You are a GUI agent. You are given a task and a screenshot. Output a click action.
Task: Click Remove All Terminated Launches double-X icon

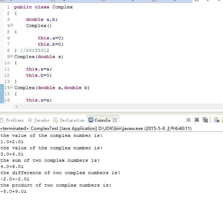coord(205,120)
